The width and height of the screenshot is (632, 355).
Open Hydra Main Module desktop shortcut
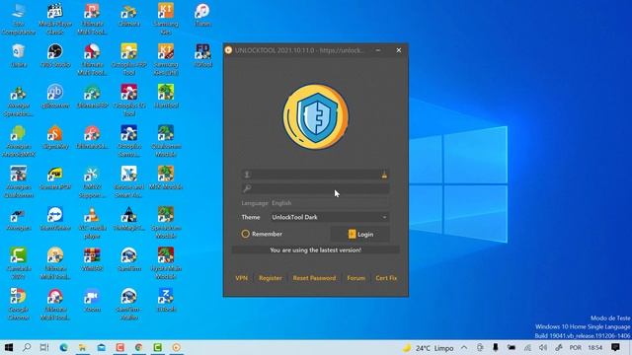point(166,263)
